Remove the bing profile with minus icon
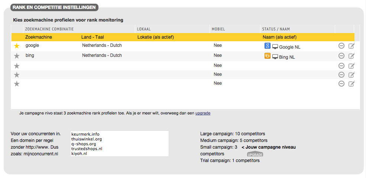The width and height of the screenshot is (366, 178). [341, 56]
